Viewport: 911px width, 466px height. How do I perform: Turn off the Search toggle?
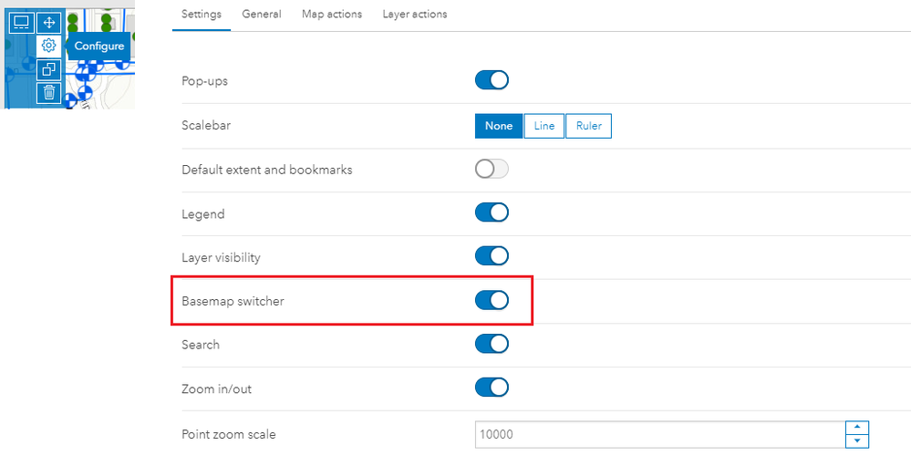492,344
